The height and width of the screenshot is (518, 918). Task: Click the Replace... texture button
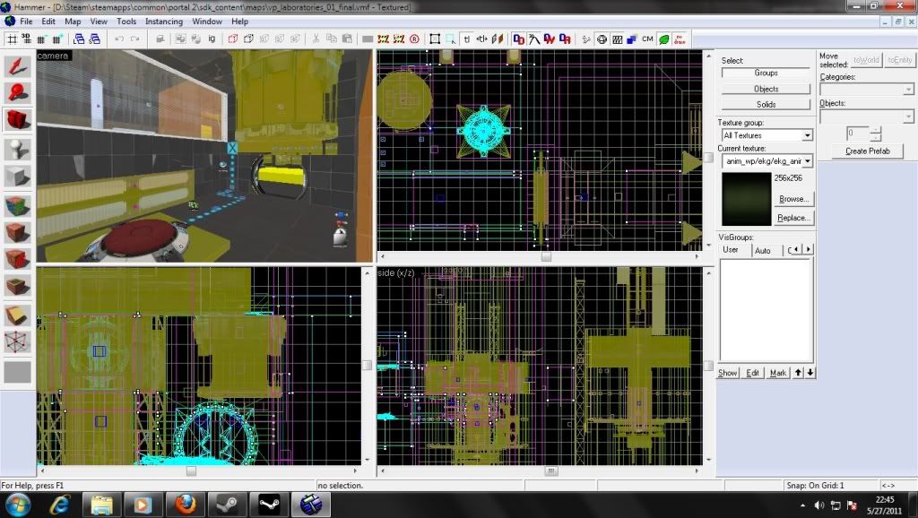click(x=794, y=218)
